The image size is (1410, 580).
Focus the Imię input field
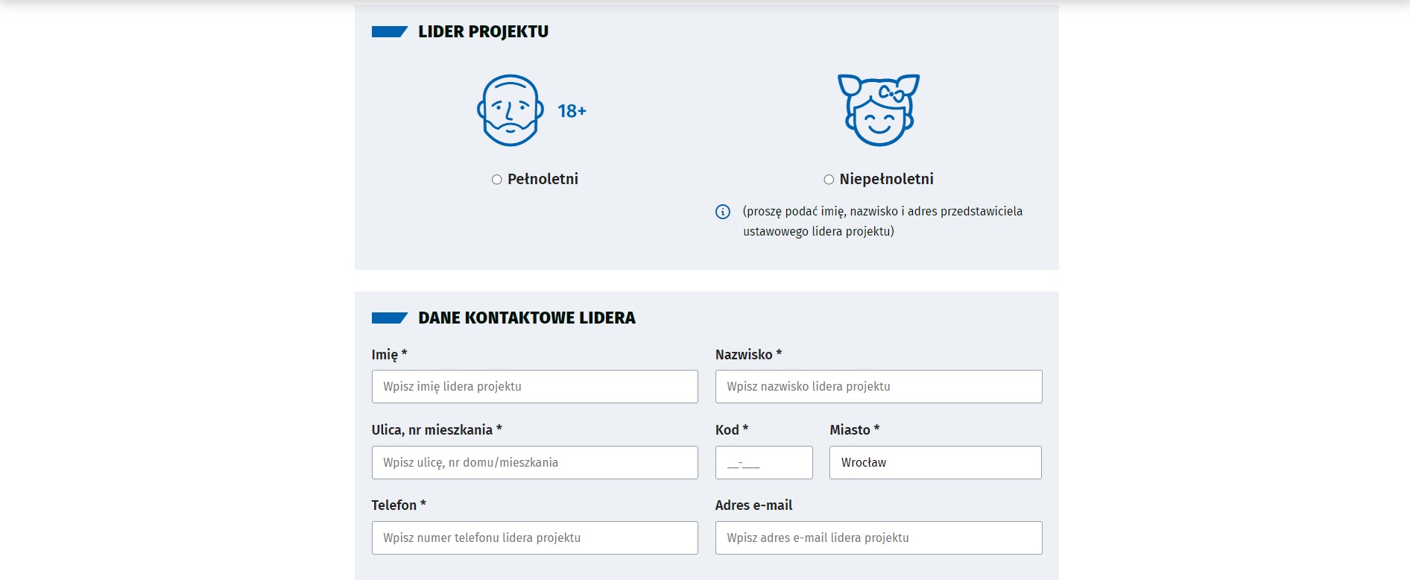pyautogui.click(x=535, y=387)
